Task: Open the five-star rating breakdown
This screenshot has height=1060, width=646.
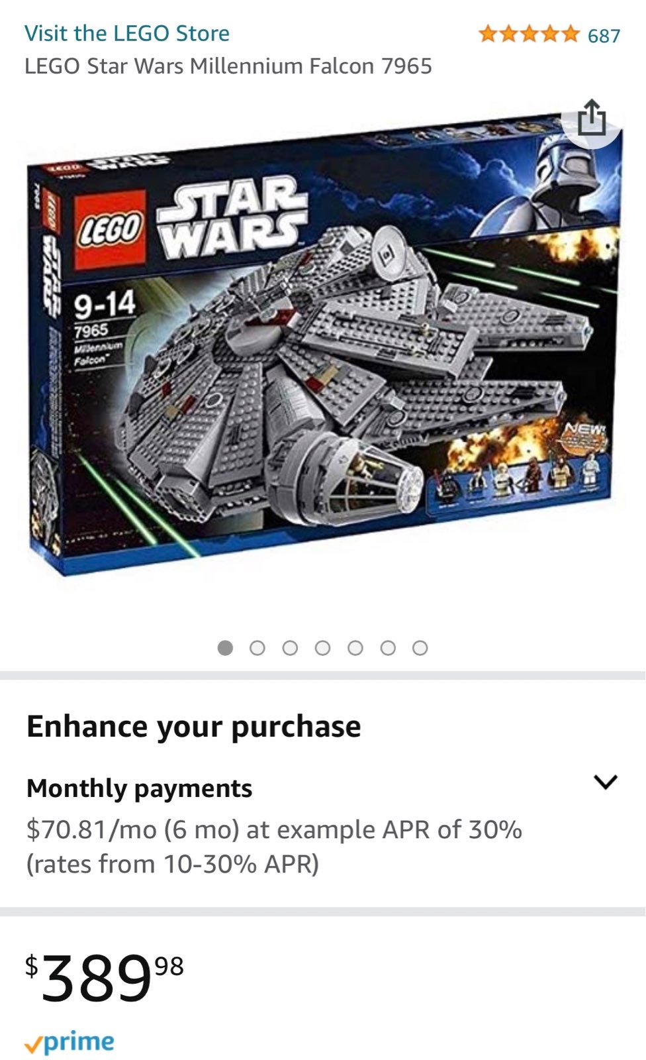Action: pyautogui.click(x=528, y=34)
